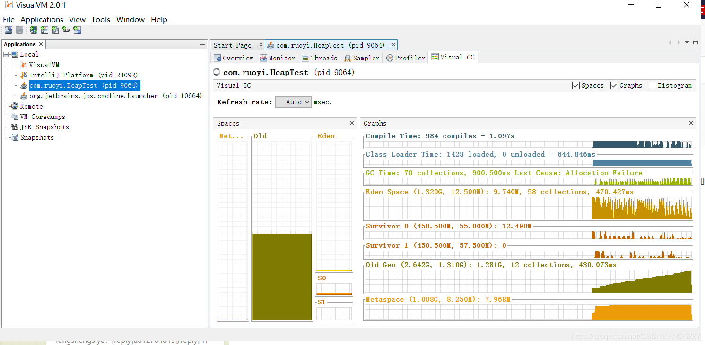Collapse the Local tree node
705x345 pixels.
pos(6,54)
